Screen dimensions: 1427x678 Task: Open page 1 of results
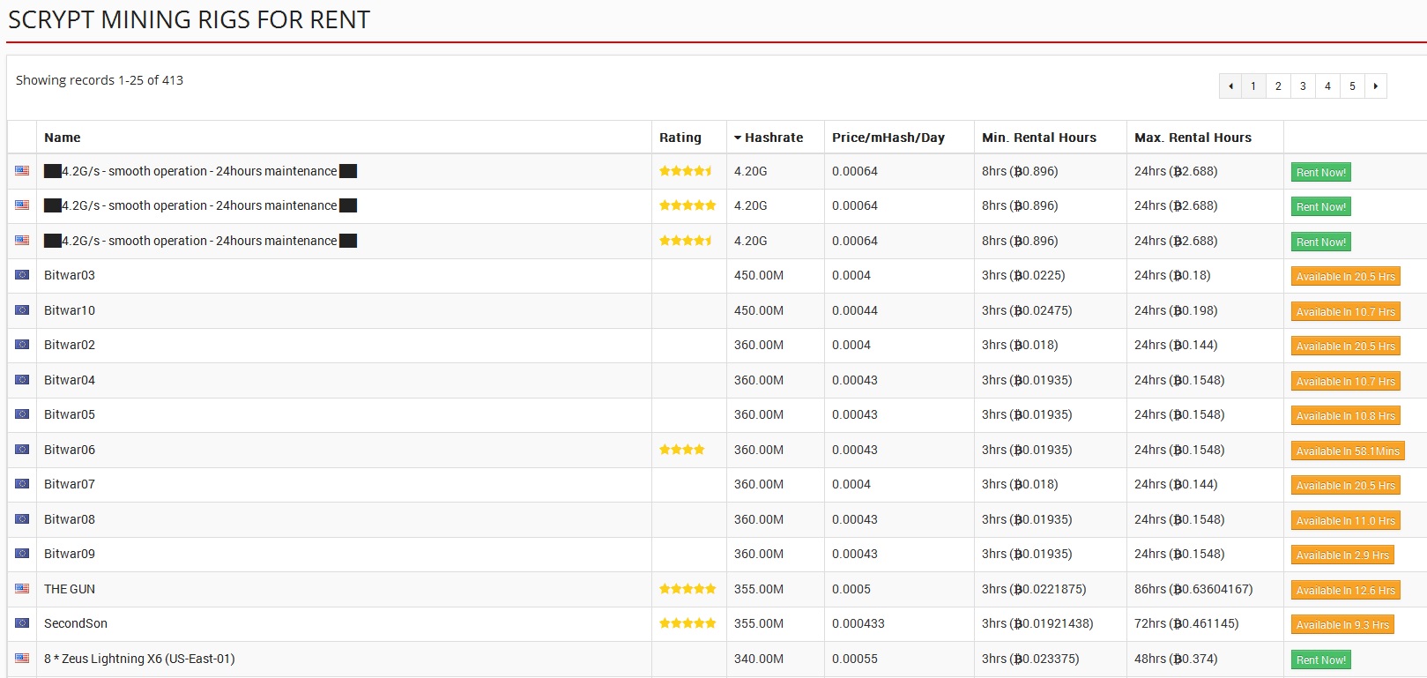1253,86
